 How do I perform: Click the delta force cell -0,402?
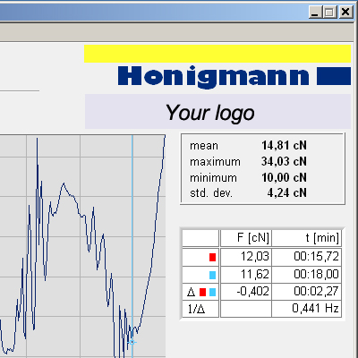(x=246, y=292)
